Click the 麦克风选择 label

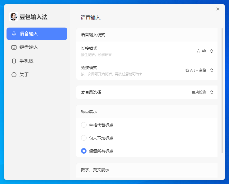click(x=91, y=92)
